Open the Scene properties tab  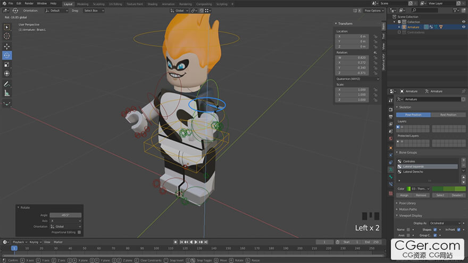391,131
